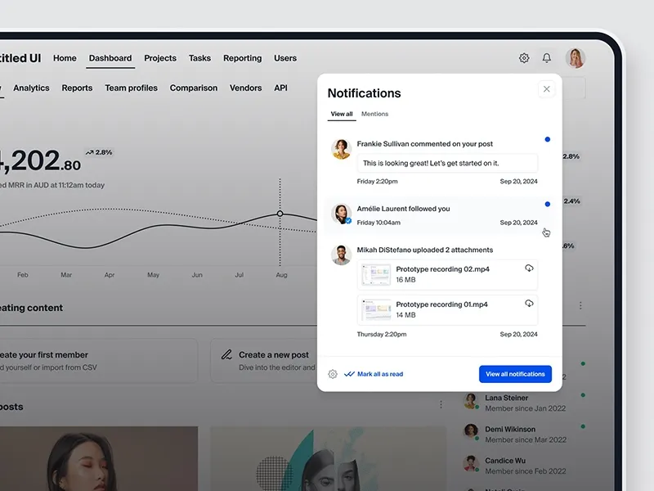Select Projects in the navigation bar
This screenshot has height=491, width=654.
(x=160, y=58)
